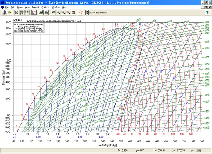Click the blue question mark help icon
The height and width of the screenshot is (154, 212).
(207, 13)
